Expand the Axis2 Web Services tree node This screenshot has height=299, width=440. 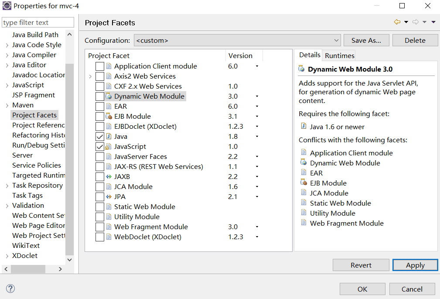point(90,76)
